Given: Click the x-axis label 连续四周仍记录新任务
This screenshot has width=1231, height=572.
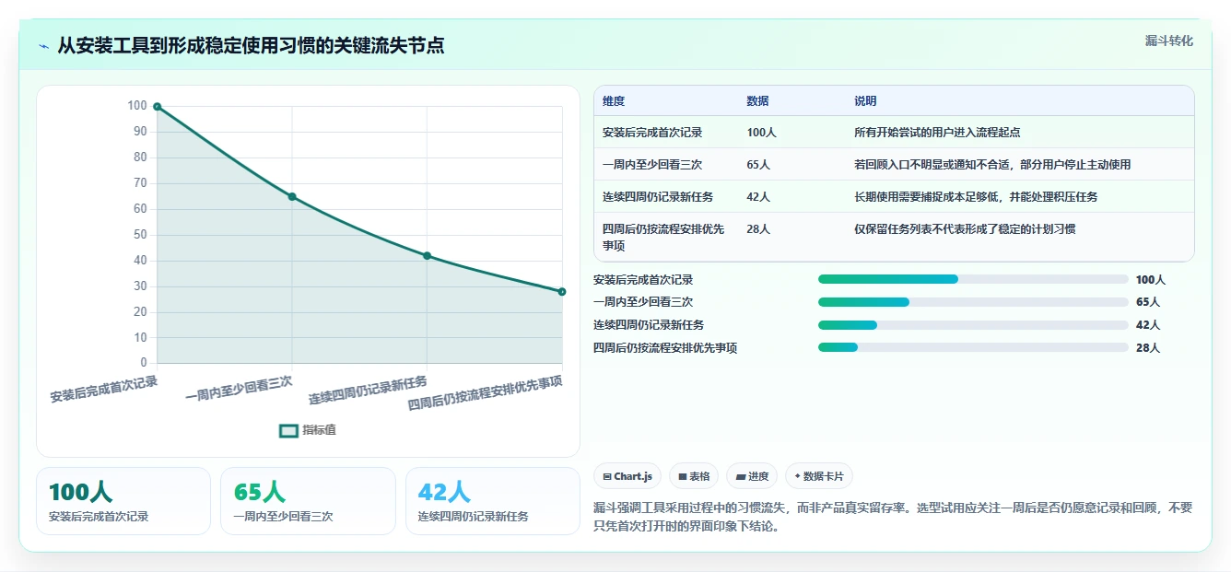Looking at the screenshot, I should pos(369,391).
